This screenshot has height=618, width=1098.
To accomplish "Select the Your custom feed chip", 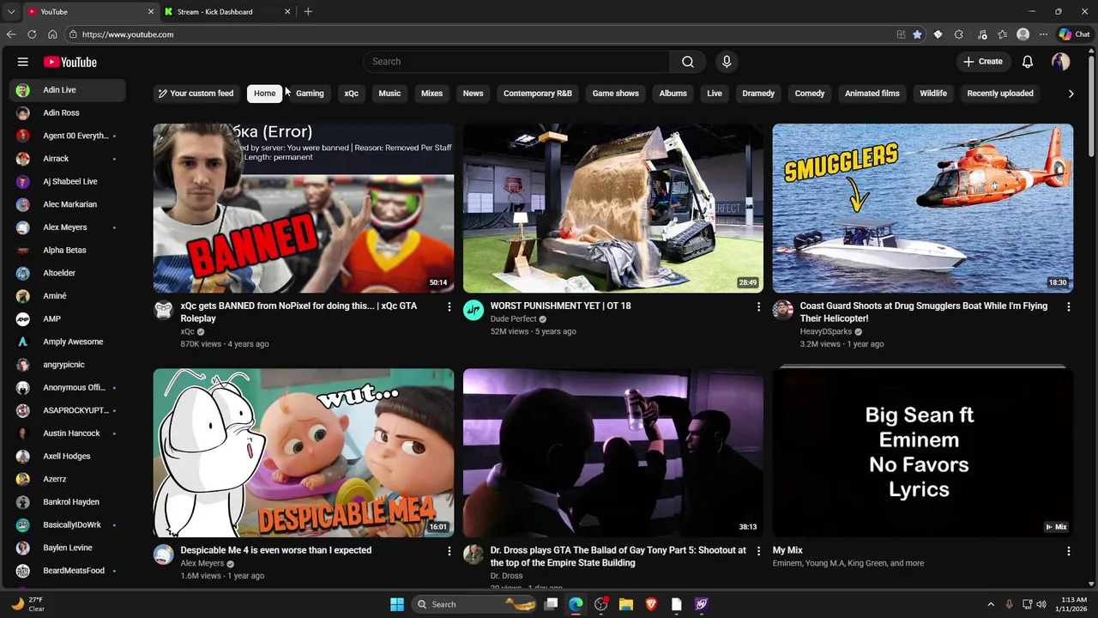I will pyautogui.click(x=195, y=94).
